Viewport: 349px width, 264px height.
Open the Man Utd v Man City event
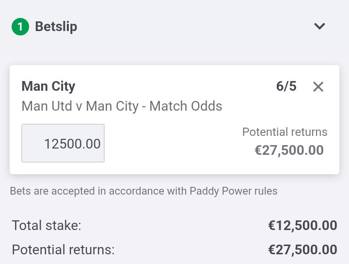click(x=80, y=106)
